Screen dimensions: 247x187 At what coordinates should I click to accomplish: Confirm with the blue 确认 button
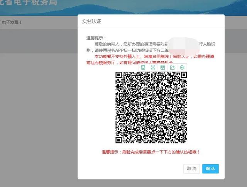[210, 169]
